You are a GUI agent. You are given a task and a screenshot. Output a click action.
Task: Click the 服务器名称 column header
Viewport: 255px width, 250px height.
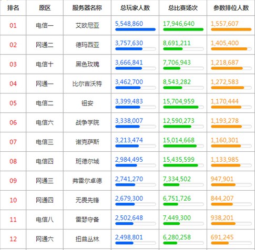pyautogui.click(x=87, y=8)
